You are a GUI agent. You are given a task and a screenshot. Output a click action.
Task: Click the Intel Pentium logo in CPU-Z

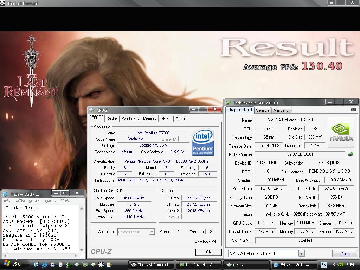203,142
